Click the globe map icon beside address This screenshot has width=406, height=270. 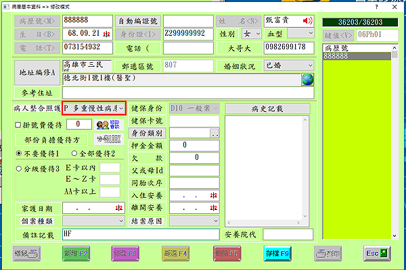coord(308,79)
